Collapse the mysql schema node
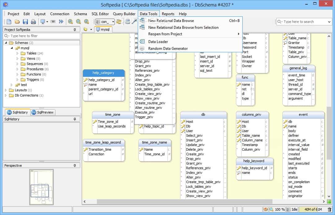The height and width of the screenshot is (215, 335). 12,48
